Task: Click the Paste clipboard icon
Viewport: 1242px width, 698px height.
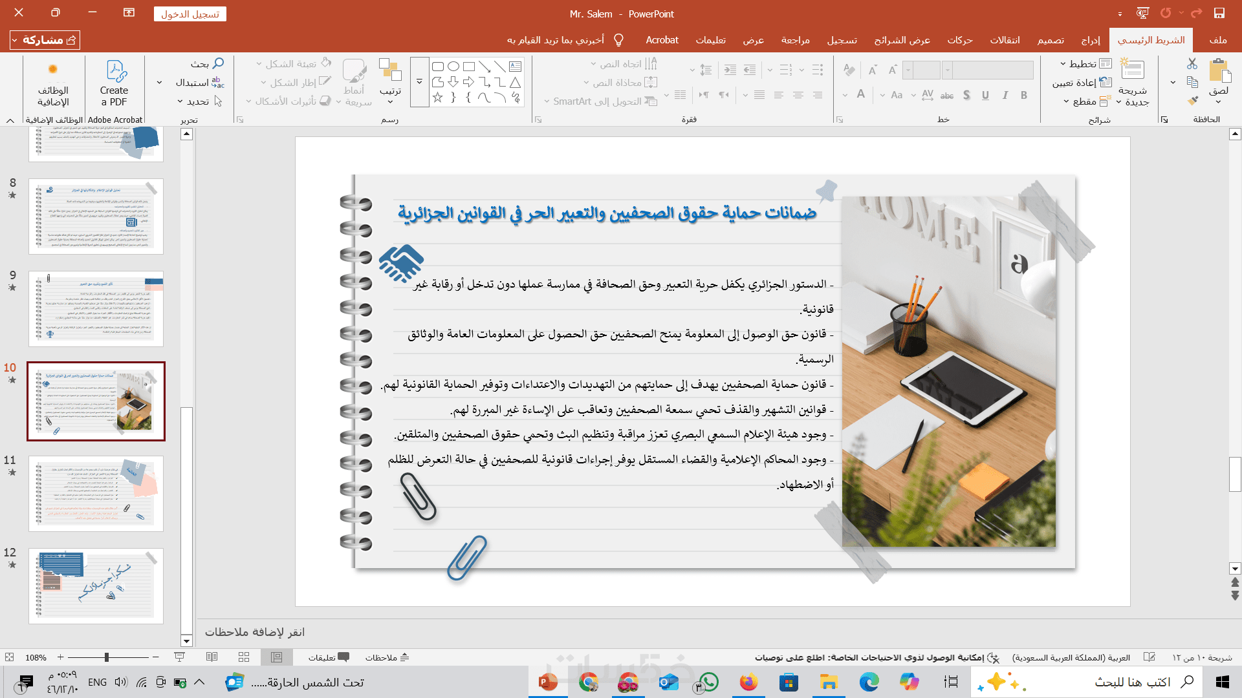Action: [1219, 71]
